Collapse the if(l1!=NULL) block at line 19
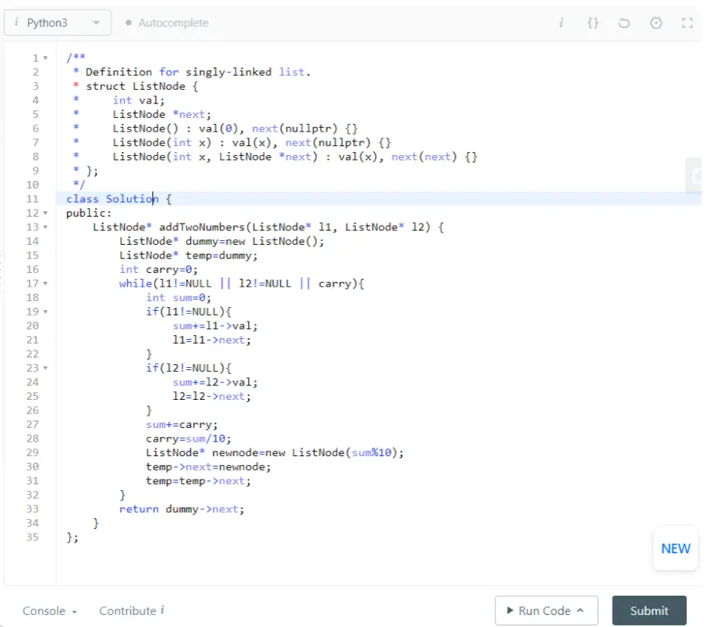Image resolution: width=712 pixels, height=627 pixels. click(46, 312)
